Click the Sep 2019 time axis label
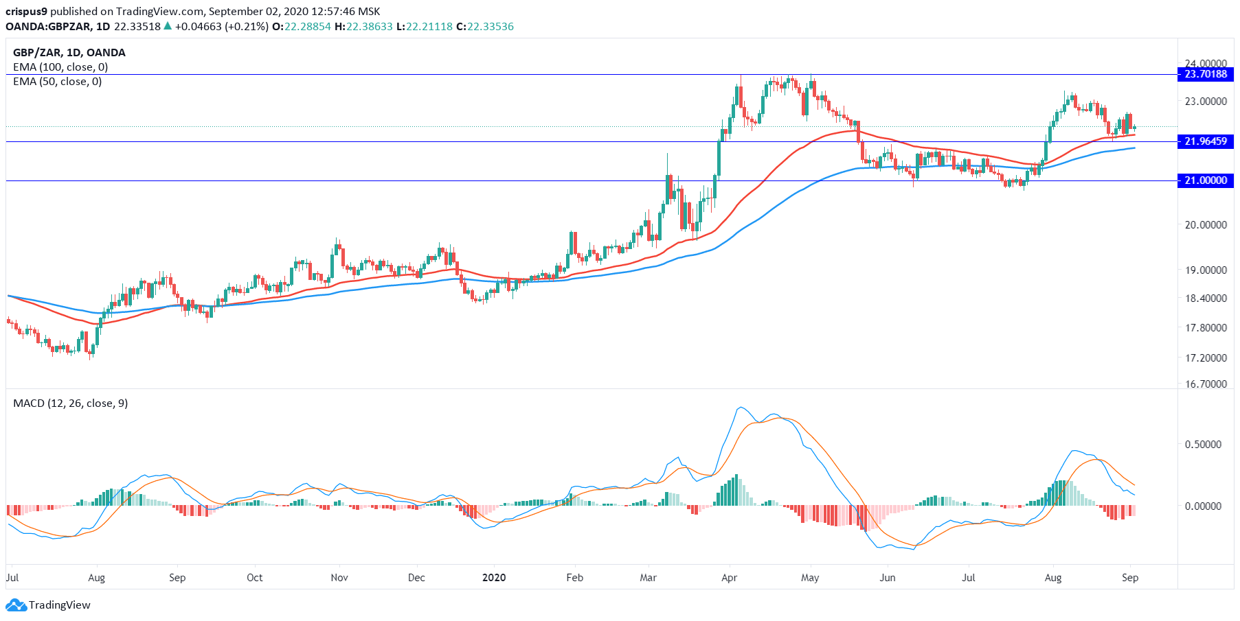Image resolution: width=1240 pixels, height=621 pixels. 177,578
